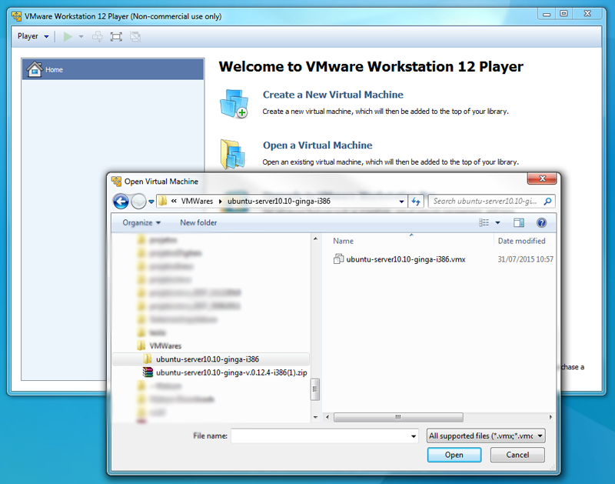
Task: Open dialog Help icon
Action: pos(541,222)
